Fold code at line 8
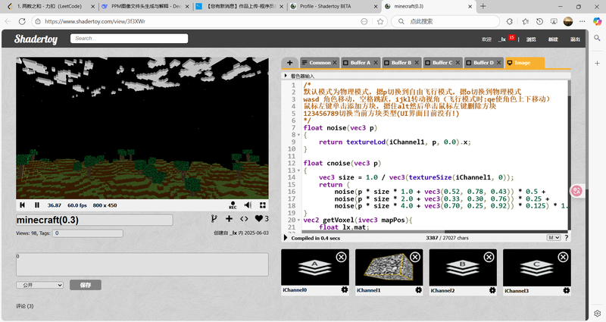Image resolution: width=606 pixels, height=322 pixels. pyautogui.click(x=298, y=135)
